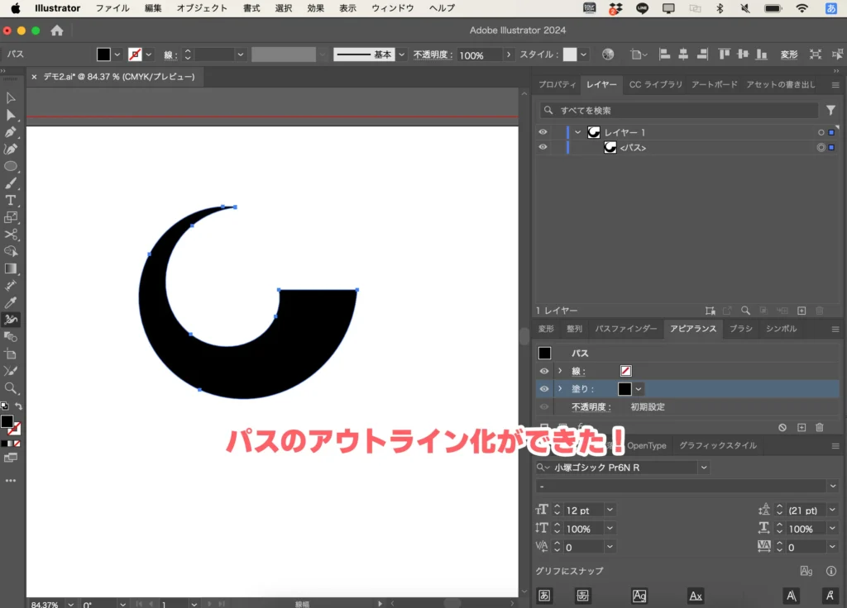The width and height of the screenshot is (847, 608).
Task: Click the 変形 button in control bar
Action: 788,55
